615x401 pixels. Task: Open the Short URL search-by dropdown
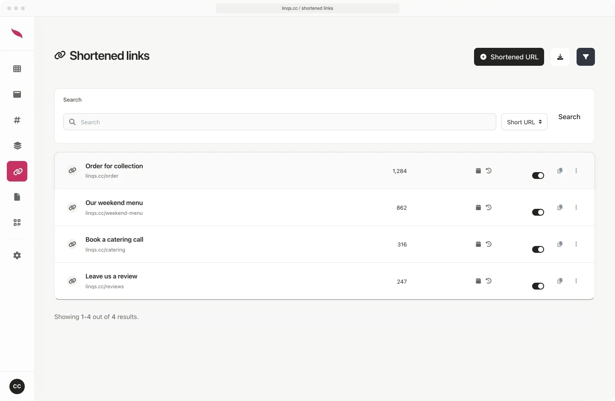(x=524, y=122)
